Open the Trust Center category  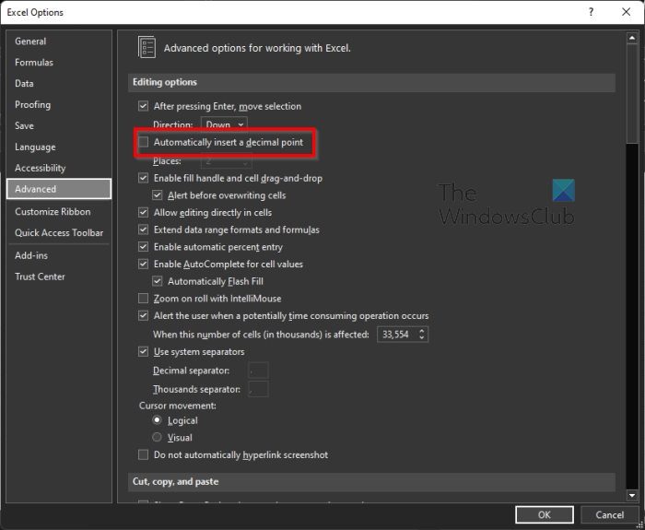59,277
